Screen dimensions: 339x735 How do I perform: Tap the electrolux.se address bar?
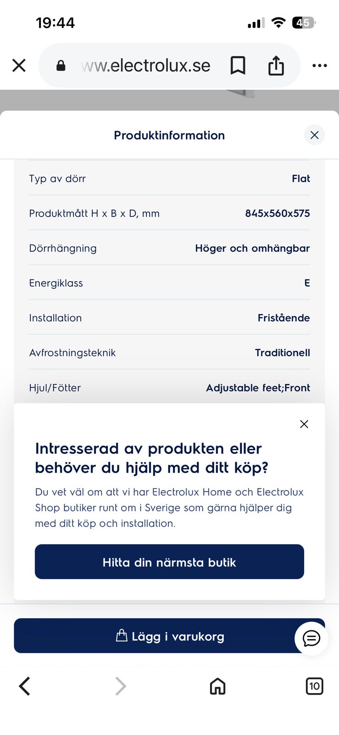point(146,66)
